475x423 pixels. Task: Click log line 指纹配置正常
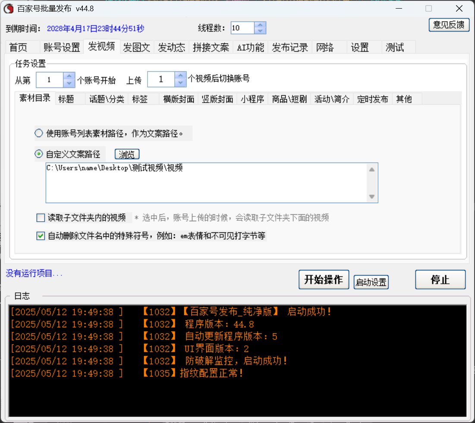click(x=127, y=373)
